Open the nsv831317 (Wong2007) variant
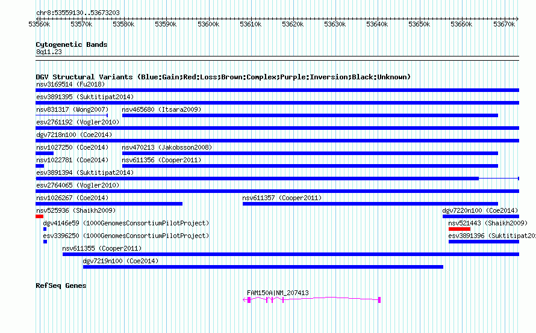This screenshot has height=333, width=536. [x=72, y=109]
